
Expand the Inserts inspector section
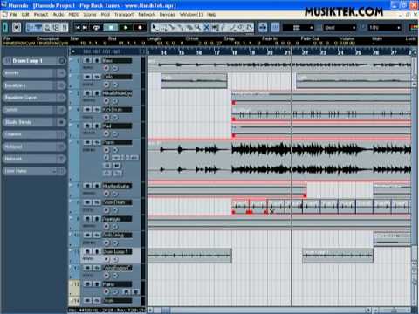coord(34,73)
